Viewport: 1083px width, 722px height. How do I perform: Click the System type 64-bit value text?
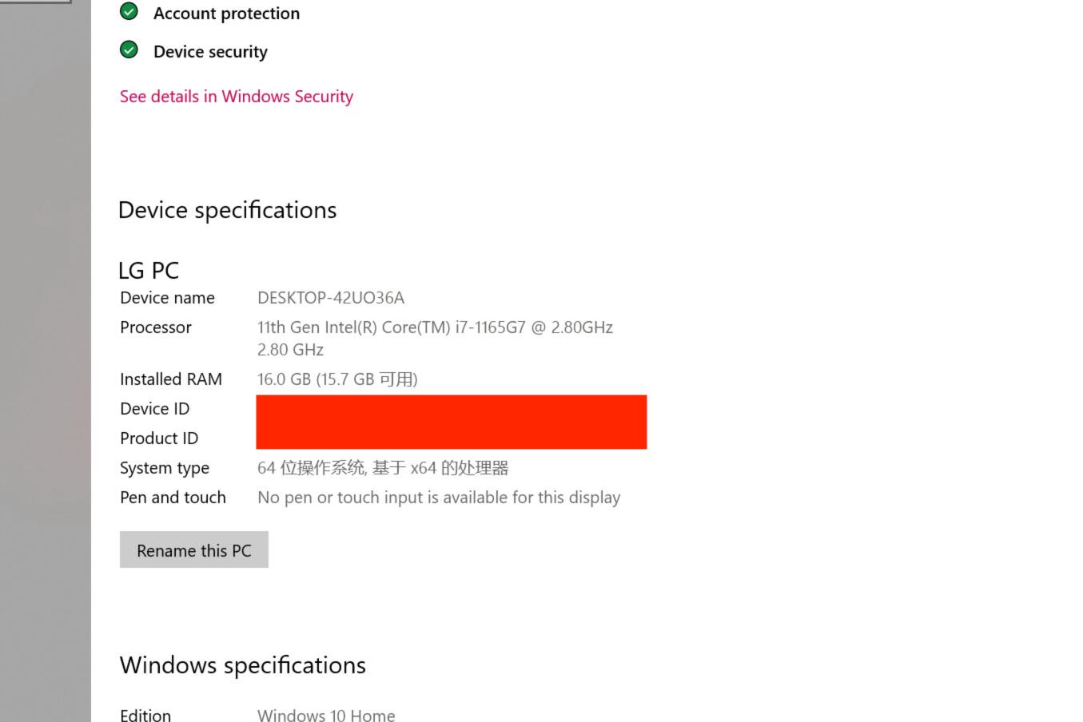click(x=383, y=468)
